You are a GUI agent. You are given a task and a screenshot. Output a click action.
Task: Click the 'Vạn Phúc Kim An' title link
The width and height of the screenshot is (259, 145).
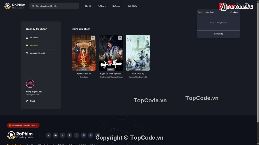pyautogui.click(x=84, y=74)
